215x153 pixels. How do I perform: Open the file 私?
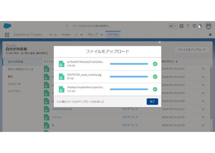click(53, 125)
